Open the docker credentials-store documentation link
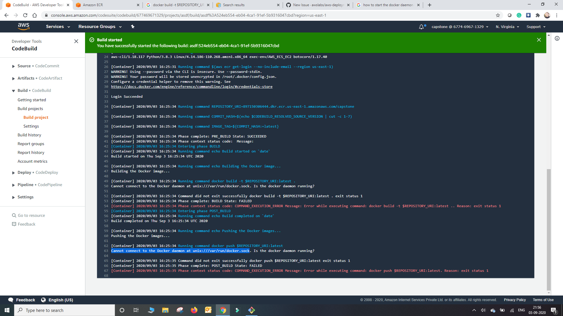The height and width of the screenshot is (316, 563). click(191, 87)
